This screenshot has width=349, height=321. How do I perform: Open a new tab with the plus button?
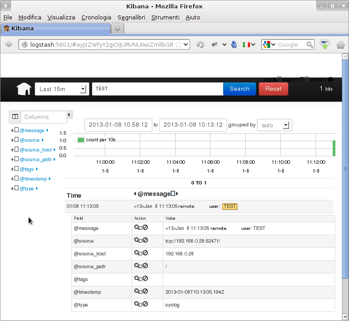118,28
